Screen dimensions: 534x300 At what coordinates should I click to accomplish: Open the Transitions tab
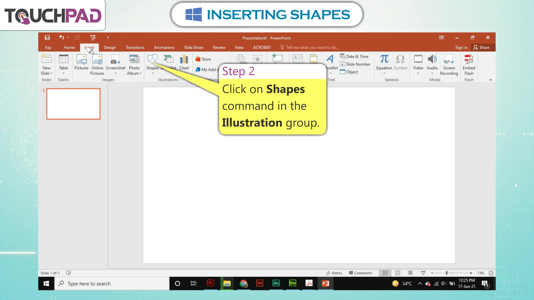pos(135,48)
